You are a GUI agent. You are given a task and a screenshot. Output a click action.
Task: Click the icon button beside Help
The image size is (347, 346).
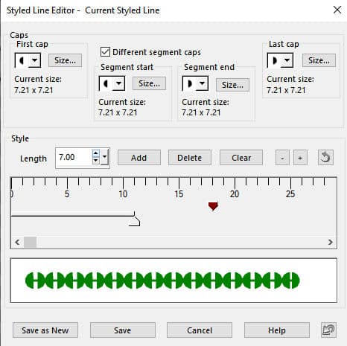tap(328, 330)
